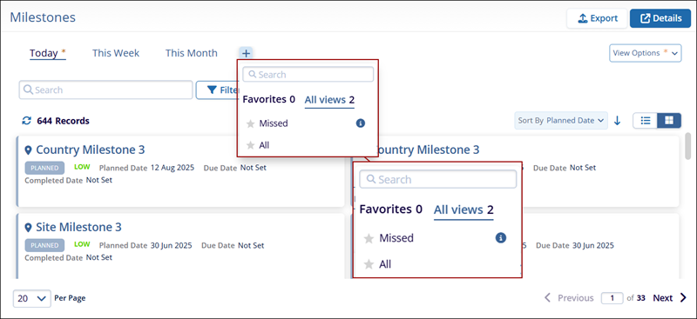Switch to grid card view icon
The image size is (697, 319).
pyautogui.click(x=669, y=120)
